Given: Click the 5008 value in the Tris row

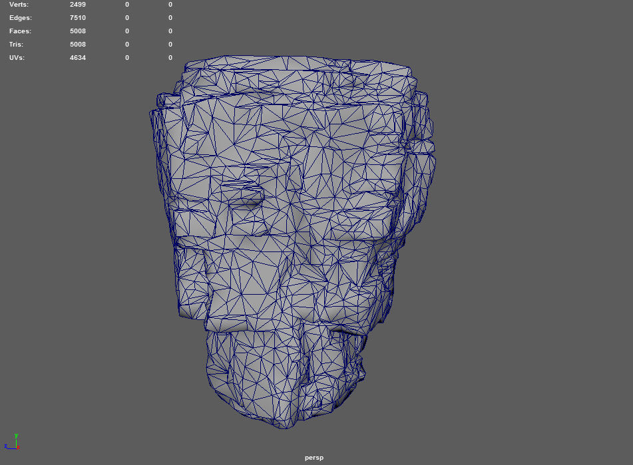Looking at the screenshot, I should [x=77, y=45].
